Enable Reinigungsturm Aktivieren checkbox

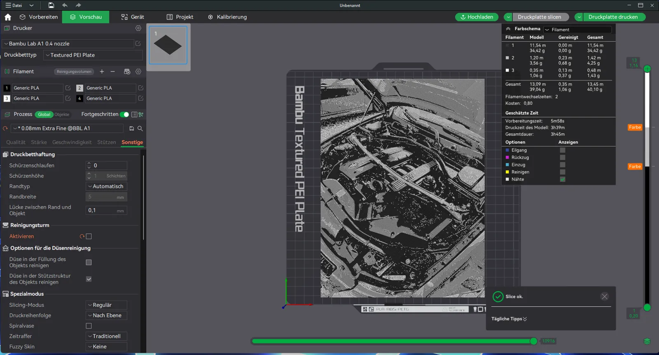point(89,236)
